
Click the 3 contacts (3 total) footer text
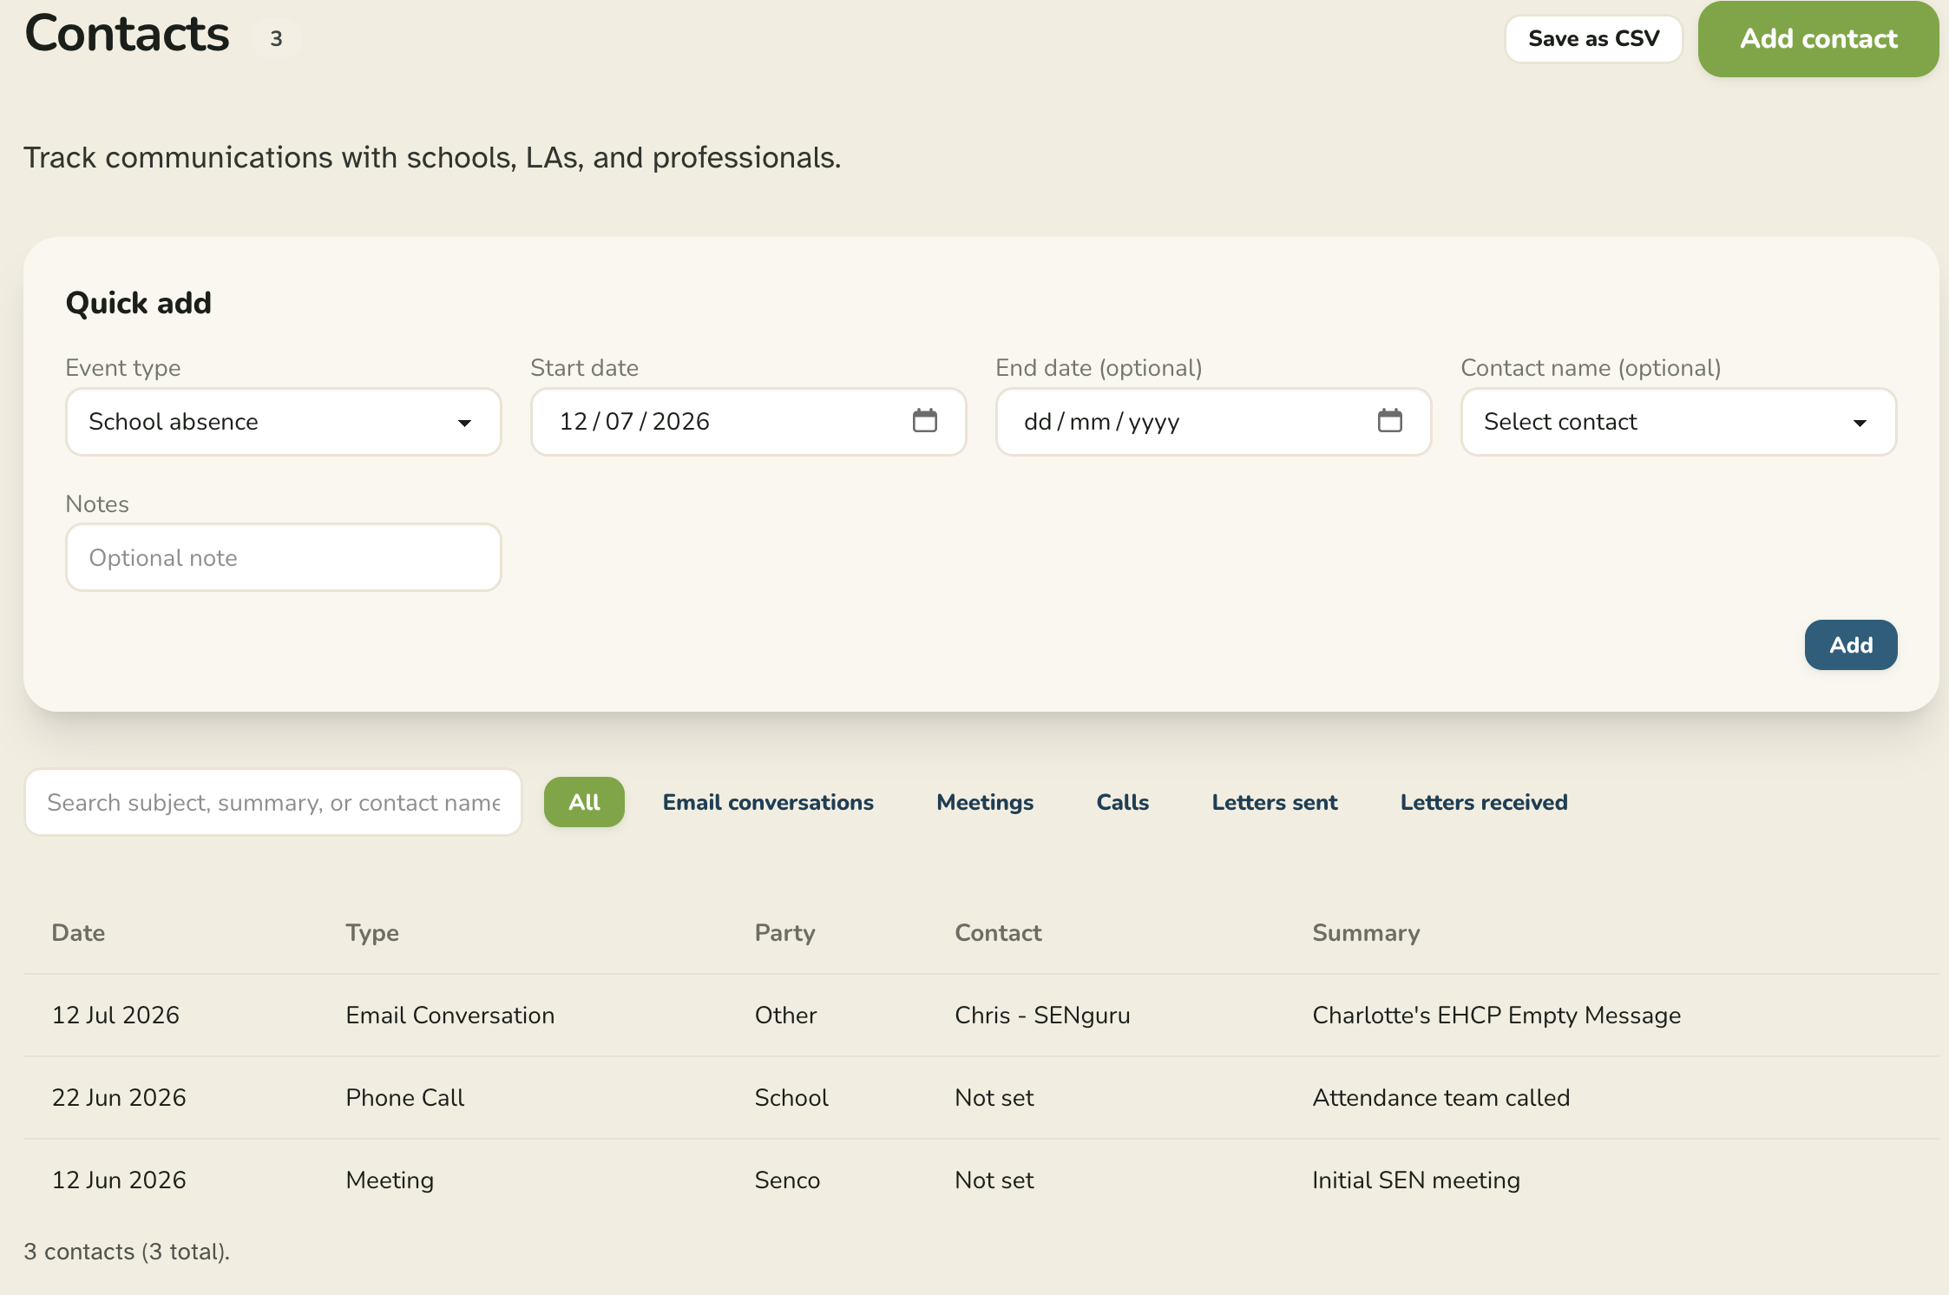pyautogui.click(x=127, y=1252)
